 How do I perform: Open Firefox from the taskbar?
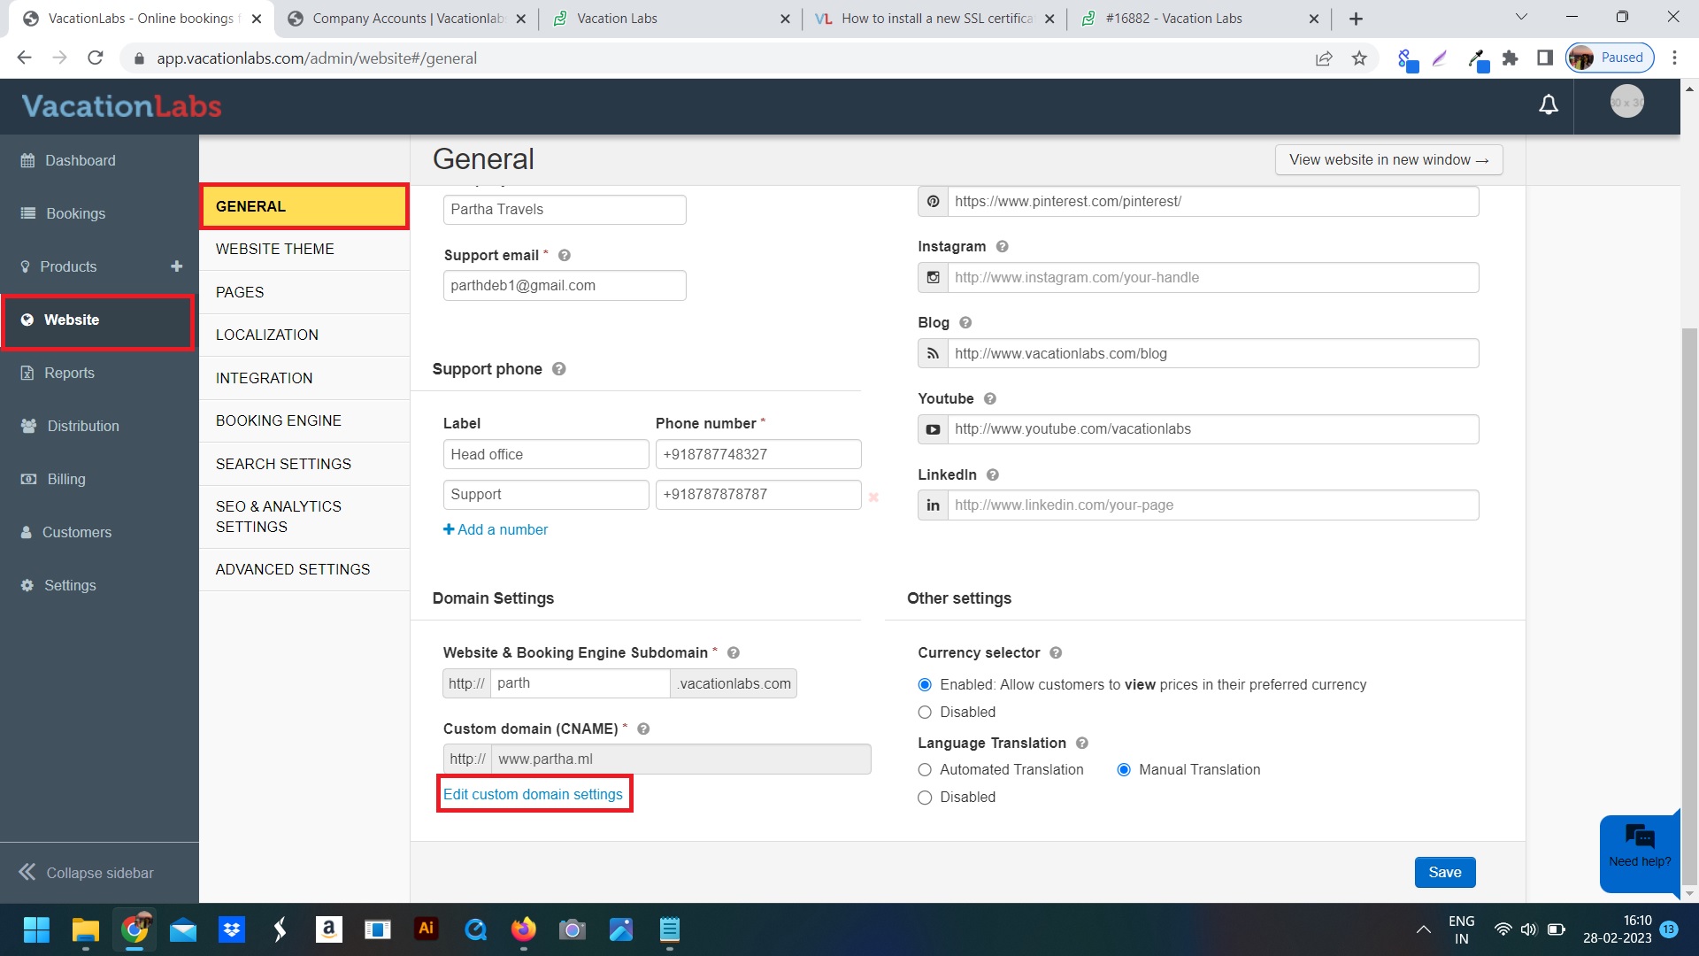(x=523, y=929)
